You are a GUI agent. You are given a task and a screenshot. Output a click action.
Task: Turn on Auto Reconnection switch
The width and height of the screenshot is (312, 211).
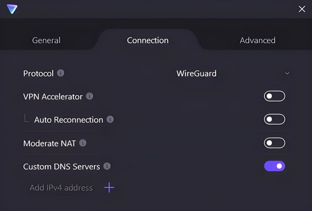click(275, 119)
